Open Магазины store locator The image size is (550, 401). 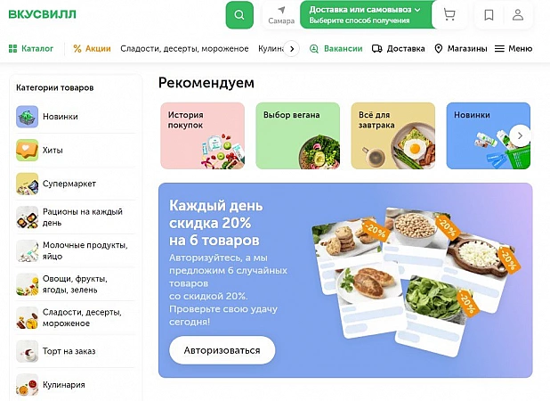coord(460,48)
